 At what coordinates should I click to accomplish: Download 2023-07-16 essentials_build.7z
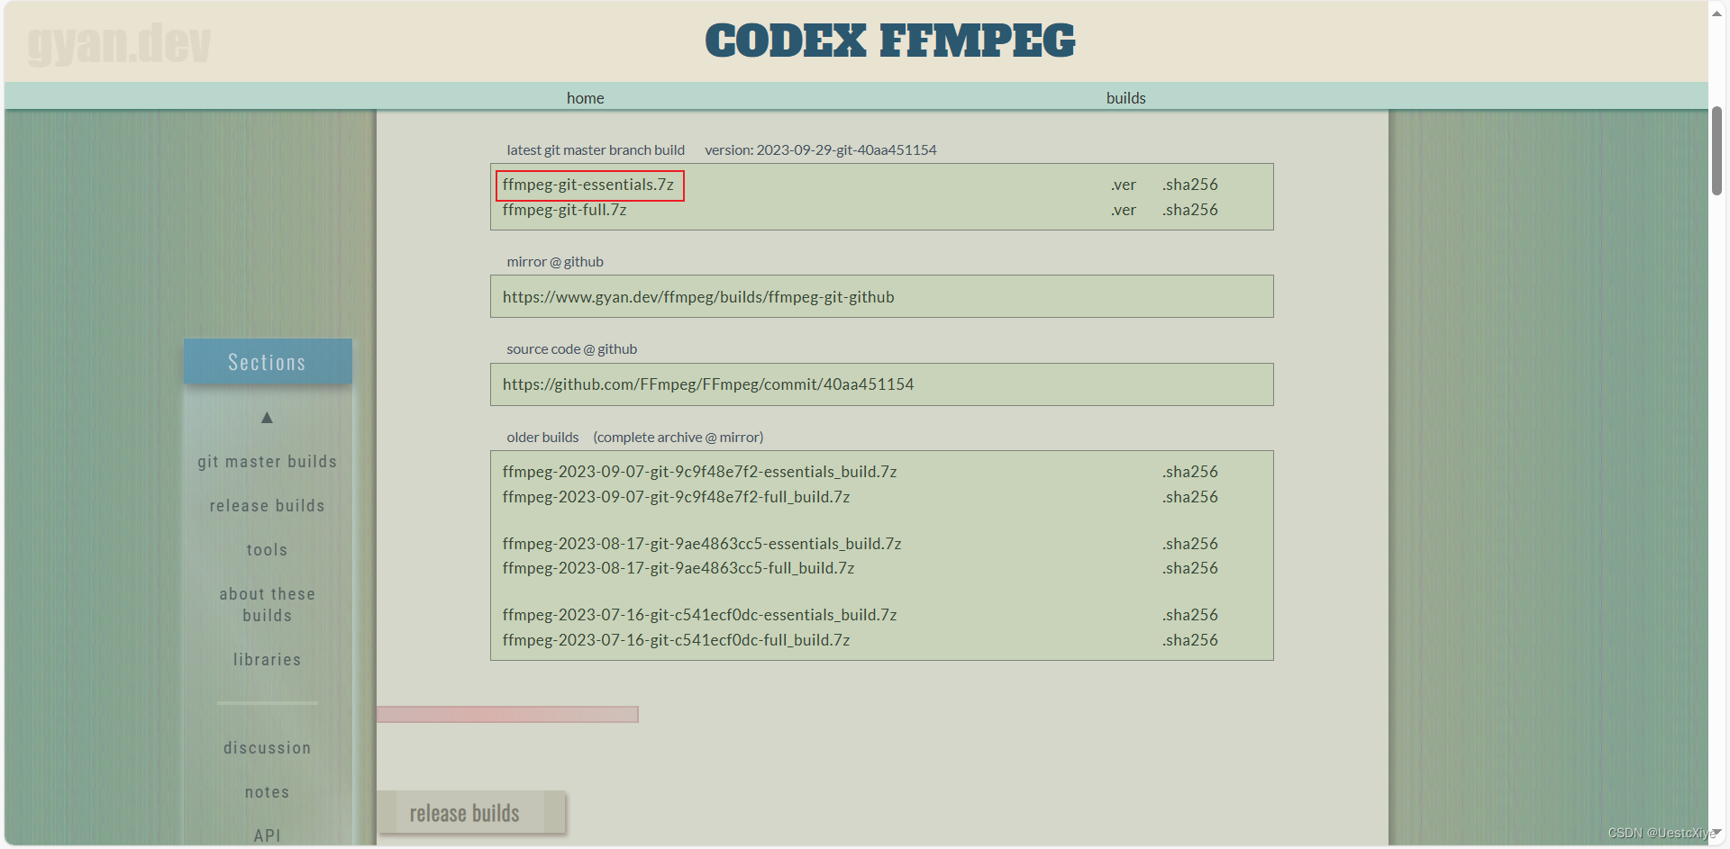pyautogui.click(x=699, y=615)
